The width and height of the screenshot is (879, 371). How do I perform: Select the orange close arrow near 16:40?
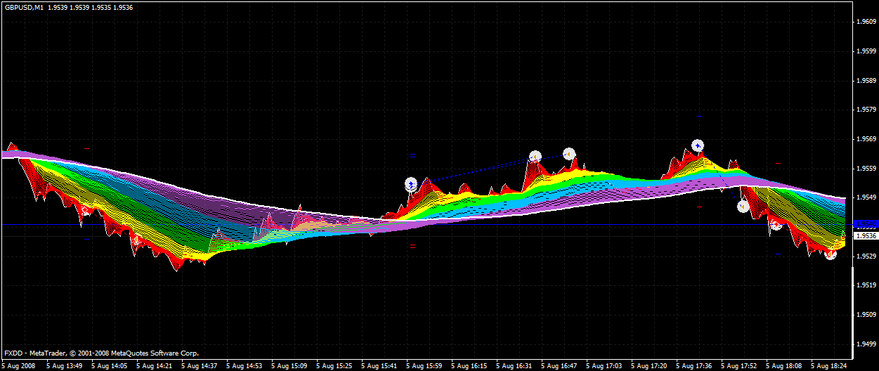[x=535, y=156]
